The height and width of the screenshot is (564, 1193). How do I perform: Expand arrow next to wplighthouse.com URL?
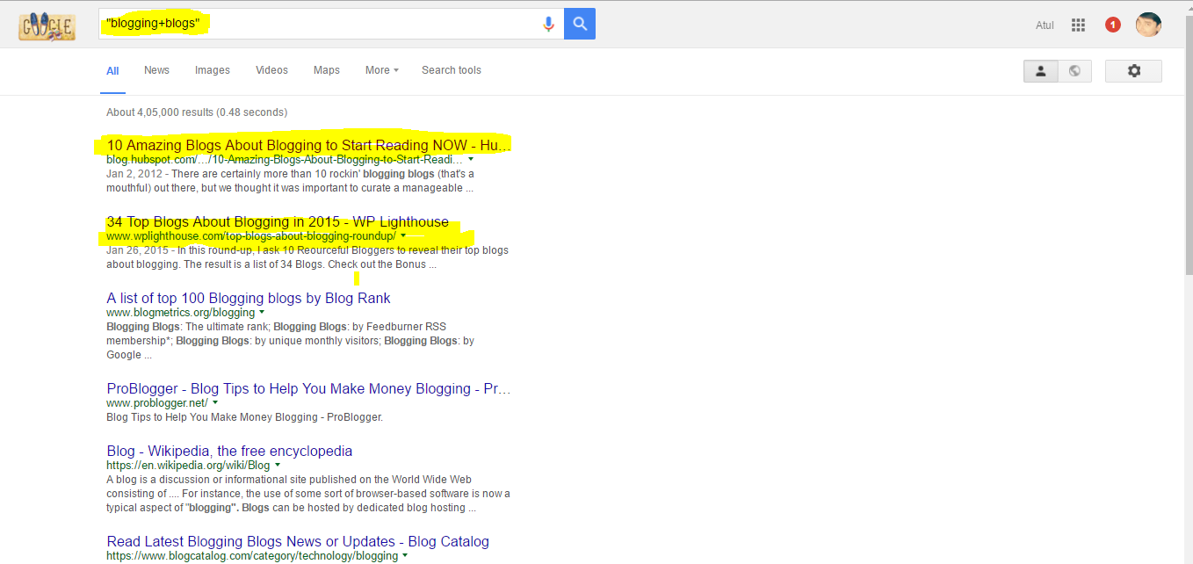click(403, 235)
